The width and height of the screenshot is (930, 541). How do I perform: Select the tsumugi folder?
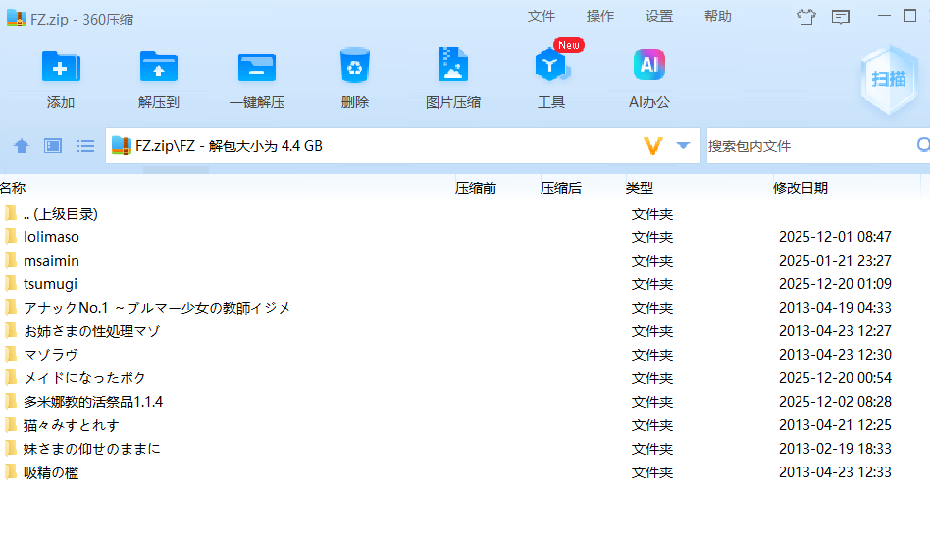(50, 284)
